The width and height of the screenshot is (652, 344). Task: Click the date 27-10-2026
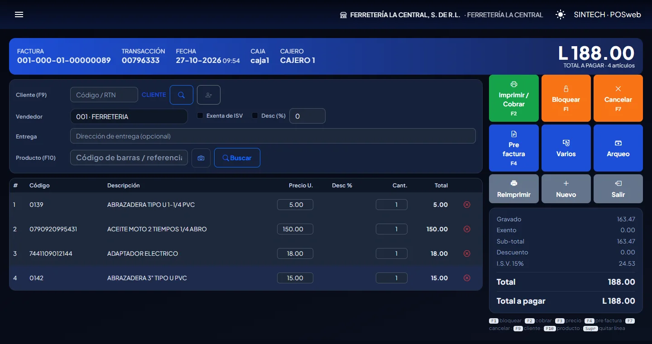[199, 60]
